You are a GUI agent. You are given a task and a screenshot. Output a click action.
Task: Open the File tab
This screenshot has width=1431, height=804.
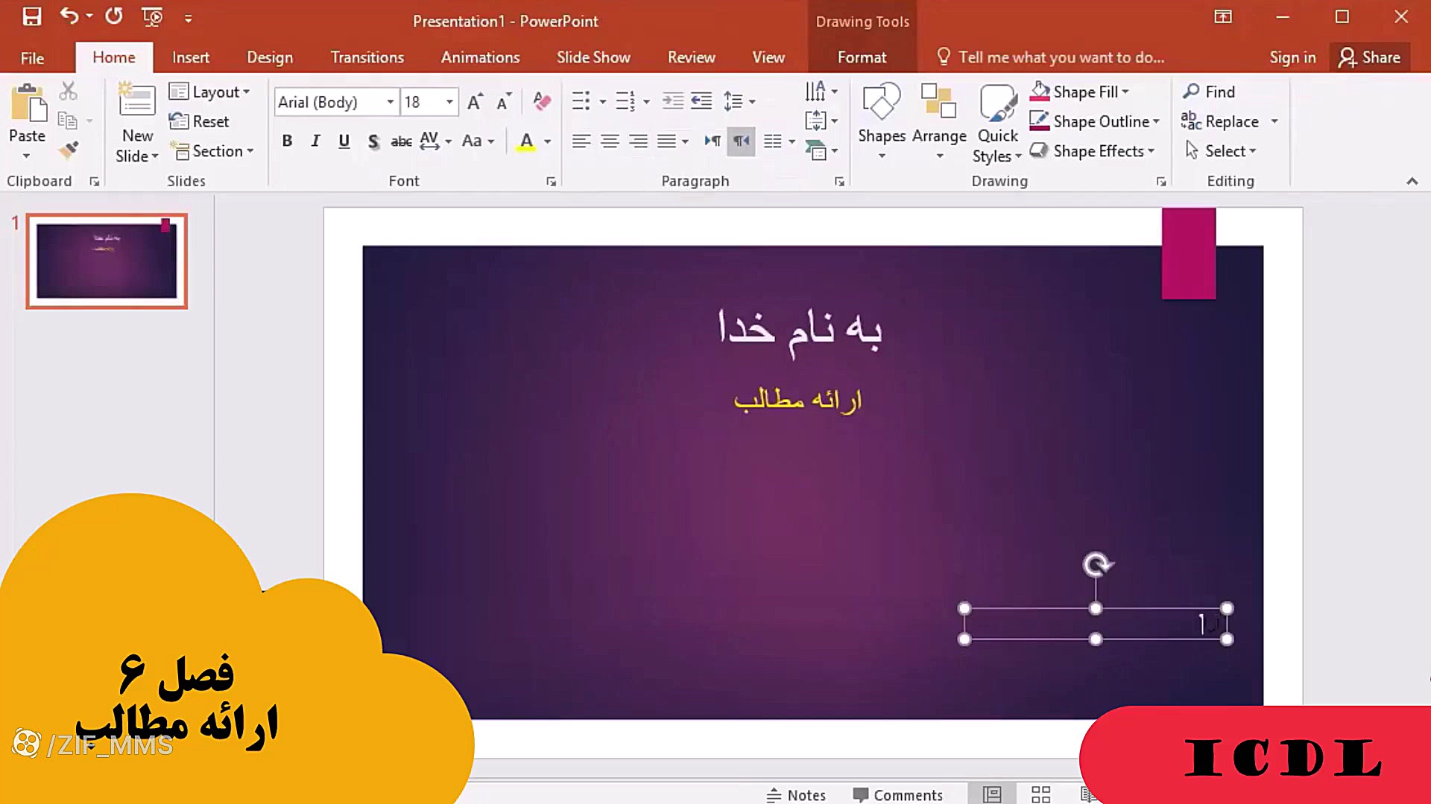pyautogui.click(x=32, y=57)
